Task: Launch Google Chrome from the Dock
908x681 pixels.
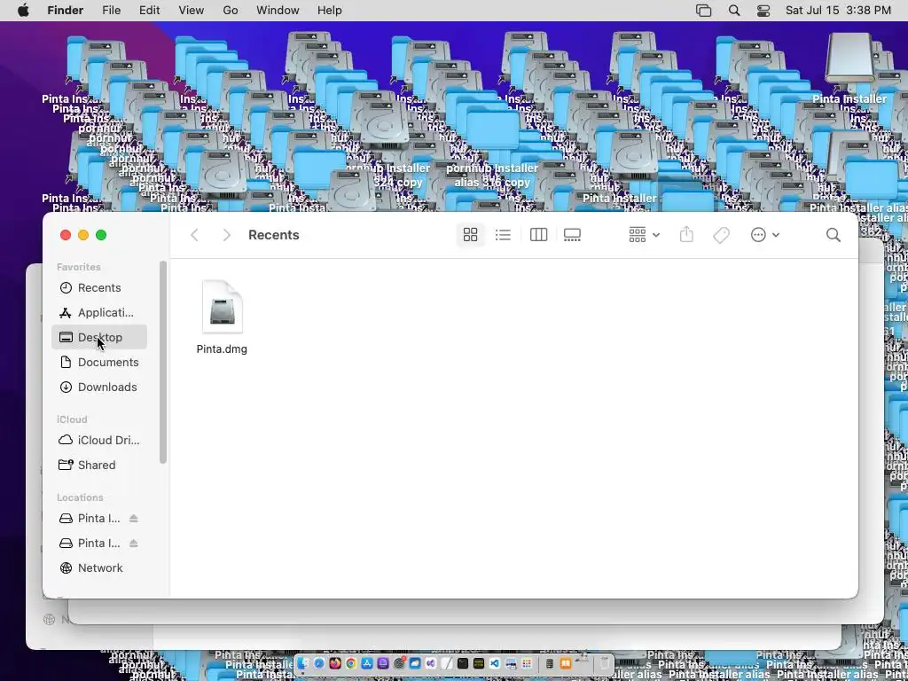Action: 351,663
